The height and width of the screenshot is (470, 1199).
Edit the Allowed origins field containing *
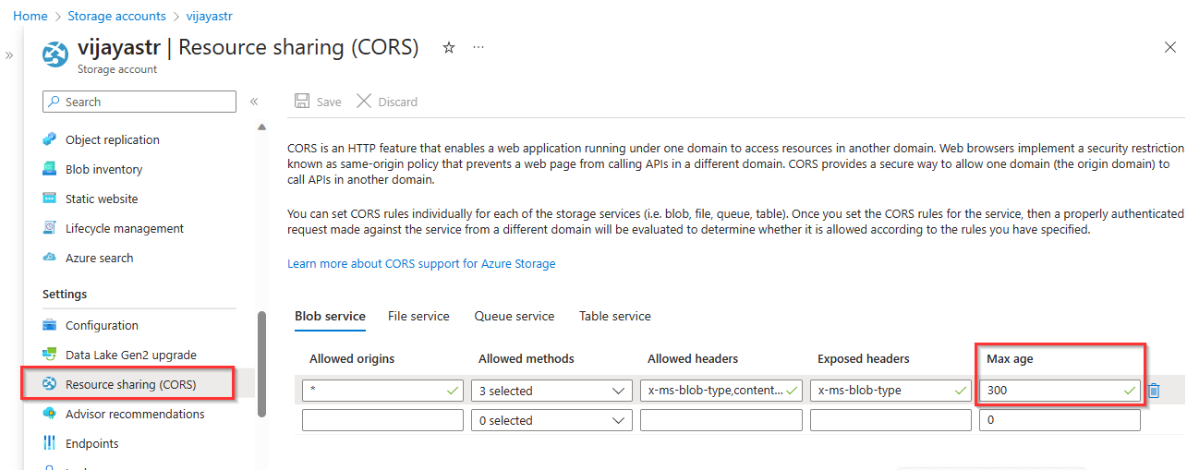[x=382, y=391]
